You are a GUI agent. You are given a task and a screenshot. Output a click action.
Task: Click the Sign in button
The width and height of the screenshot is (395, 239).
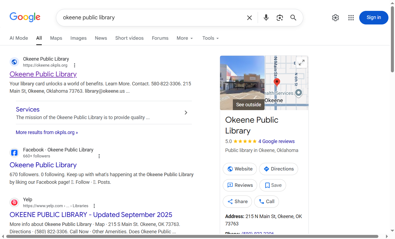tap(374, 18)
